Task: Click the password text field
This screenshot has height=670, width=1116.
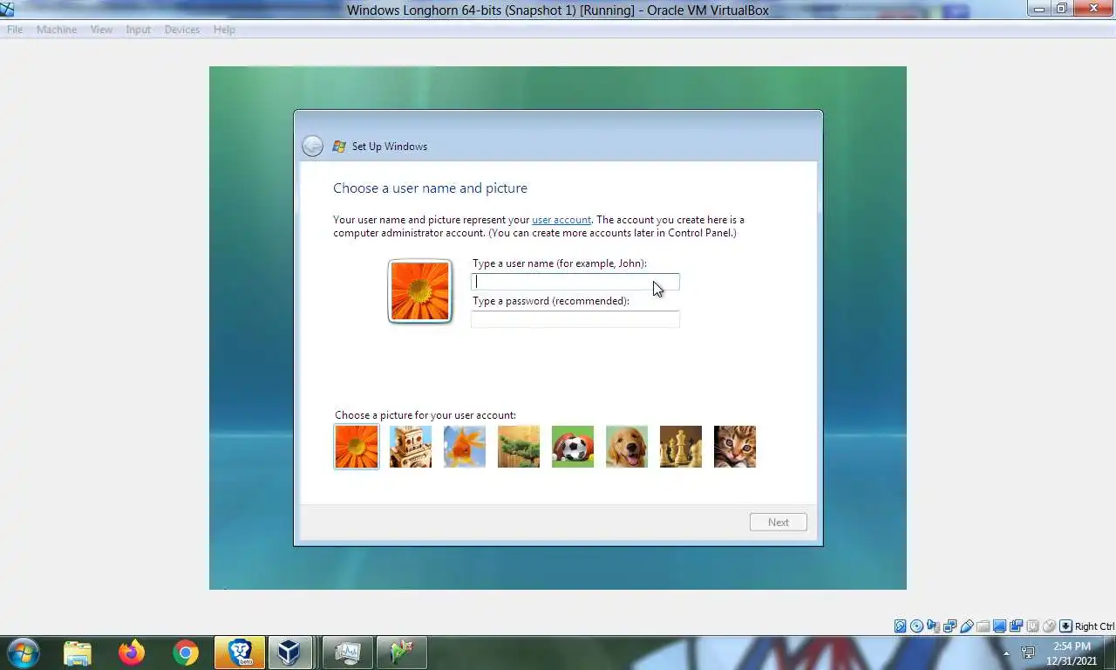Action: tap(575, 319)
